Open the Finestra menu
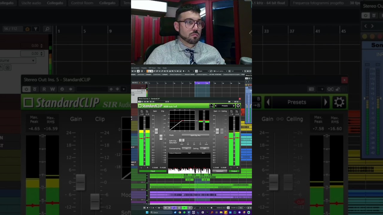This screenshot has width=383, height=215. click(x=144, y=68)
